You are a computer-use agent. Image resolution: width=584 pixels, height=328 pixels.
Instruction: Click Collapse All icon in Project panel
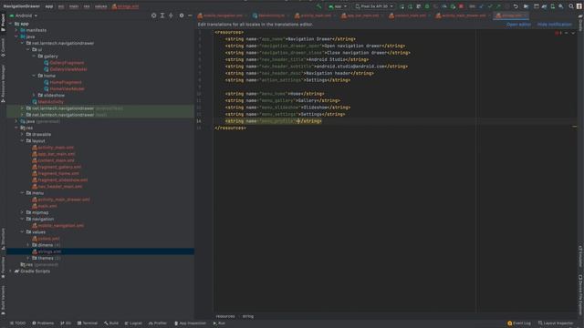click(x=171, y=15)
